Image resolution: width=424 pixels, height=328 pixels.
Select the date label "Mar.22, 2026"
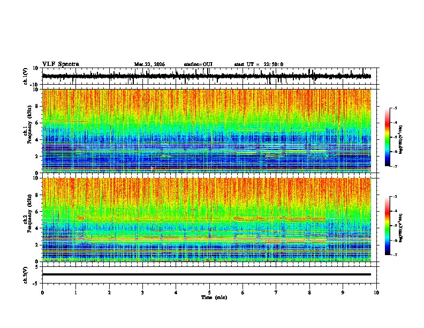[x=149, y=64]
